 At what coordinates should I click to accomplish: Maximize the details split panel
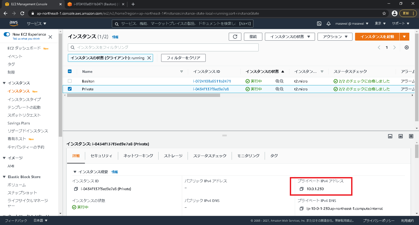tap(411, 136)
